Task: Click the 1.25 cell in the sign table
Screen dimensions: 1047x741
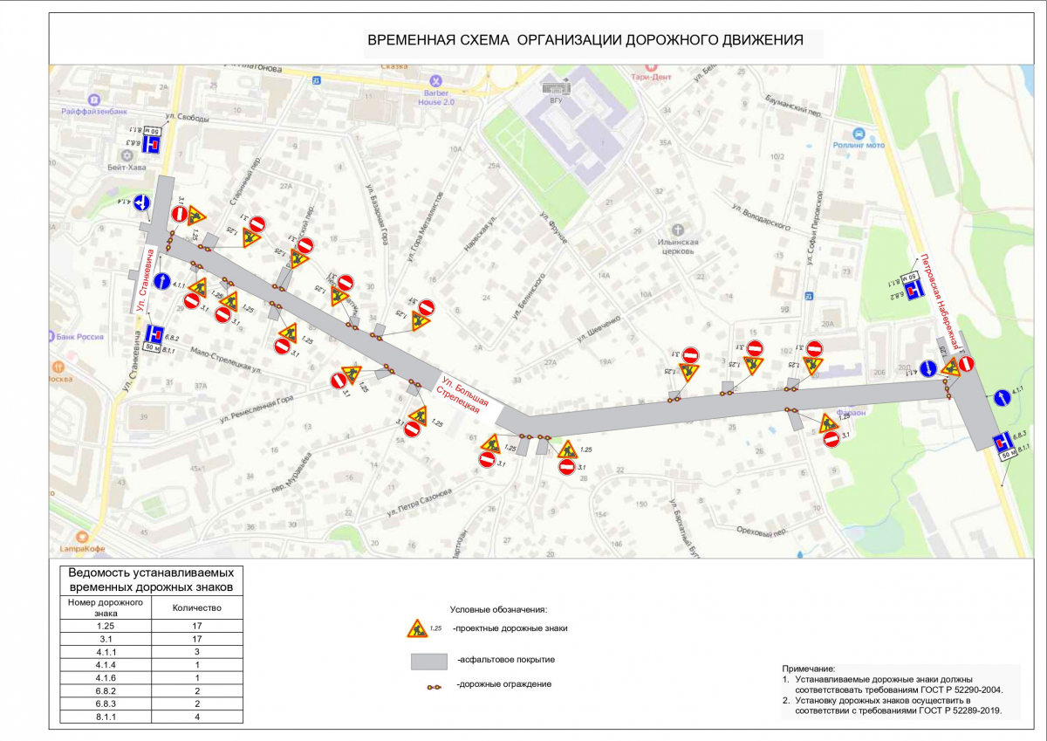Action: (x=106, y=627)
